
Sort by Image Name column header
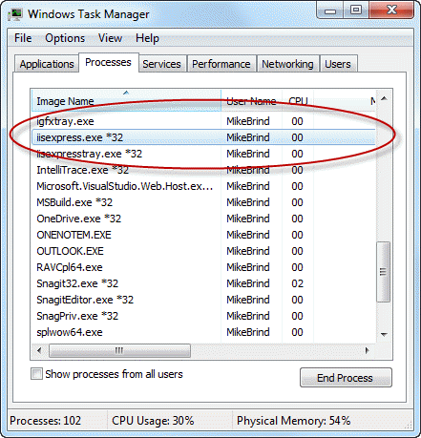[126, 101]
